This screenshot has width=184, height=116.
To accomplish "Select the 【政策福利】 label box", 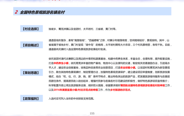I will click(x=31, y=98).
